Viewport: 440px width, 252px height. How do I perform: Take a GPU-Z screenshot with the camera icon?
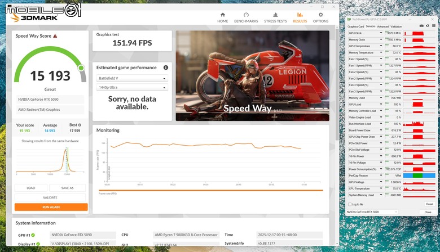[x=421, y=26]
